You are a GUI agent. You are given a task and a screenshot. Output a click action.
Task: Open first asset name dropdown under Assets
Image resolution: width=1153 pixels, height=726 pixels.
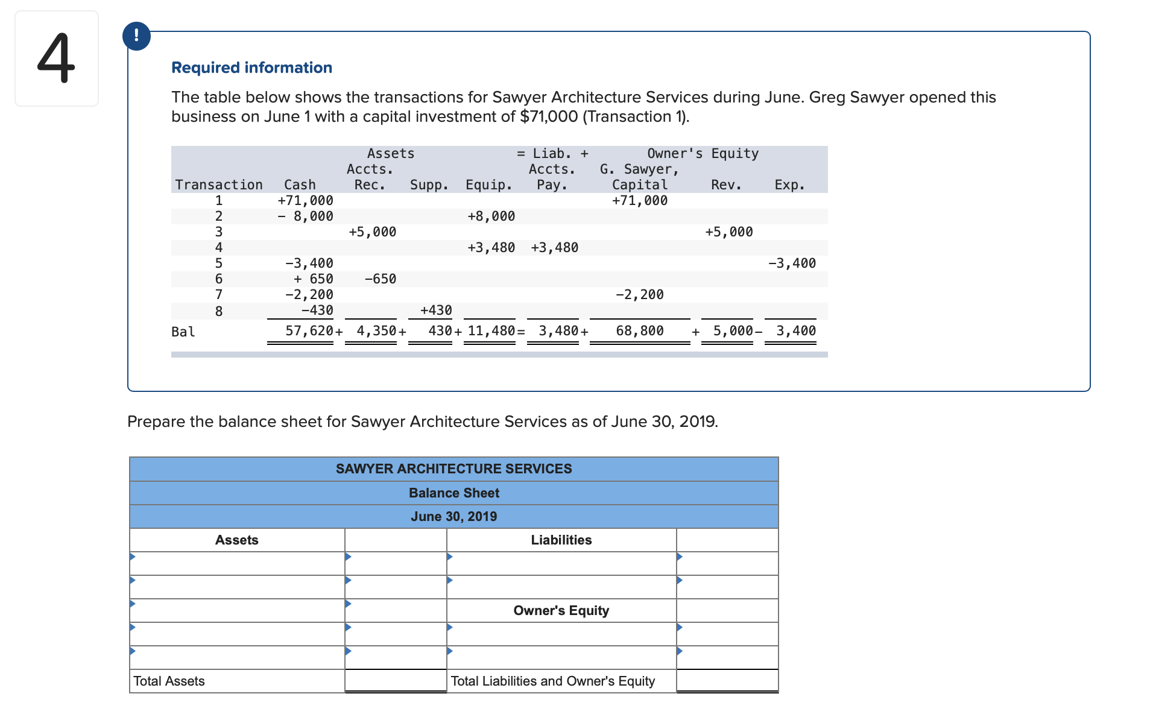coord(237,564)
